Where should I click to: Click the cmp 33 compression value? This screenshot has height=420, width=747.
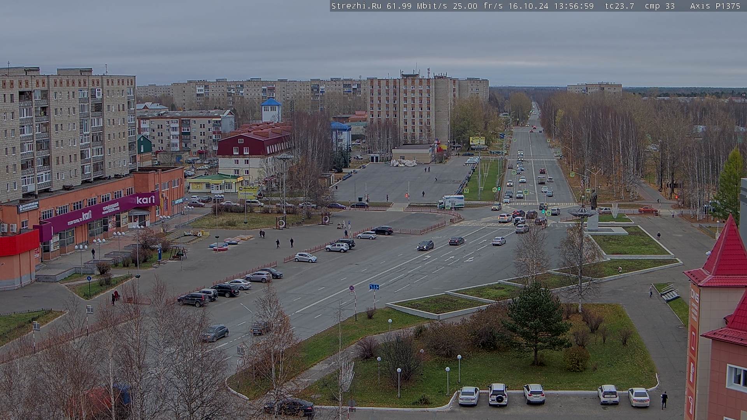click(659, 6)
